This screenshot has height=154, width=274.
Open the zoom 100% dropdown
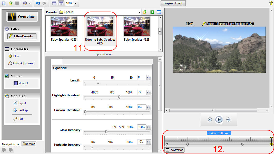click(75, 3)
